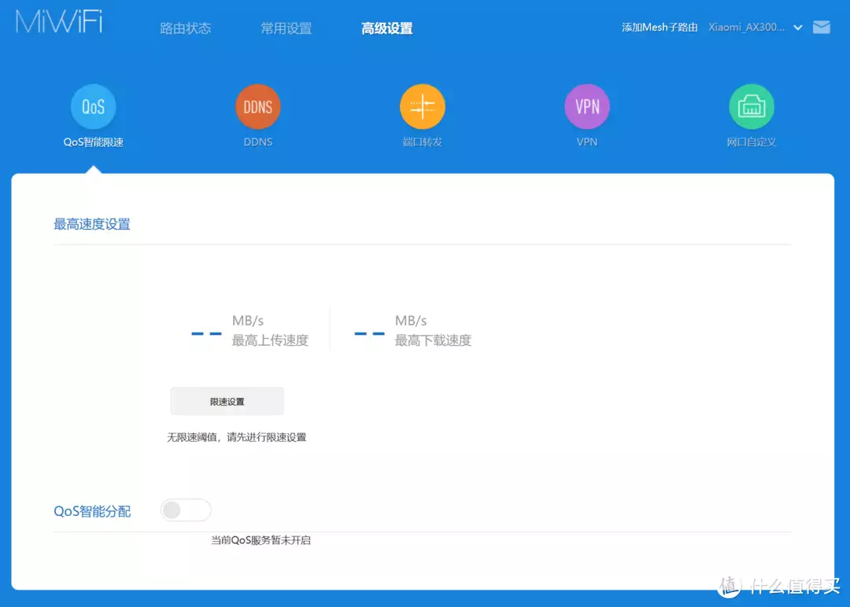Viewport: 850px width, 607px height.
Task: Click the down arrow beside Xiaomi_AX300
Action: [x=797, y=26]
